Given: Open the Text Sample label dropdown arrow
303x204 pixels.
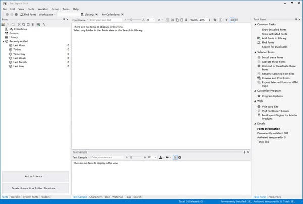Looking at the screenshot, I should (89, 157).
